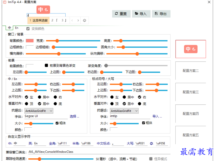216x161 pixels.
Task: Open the 前景颜色 color swatch
Action: 30,66
